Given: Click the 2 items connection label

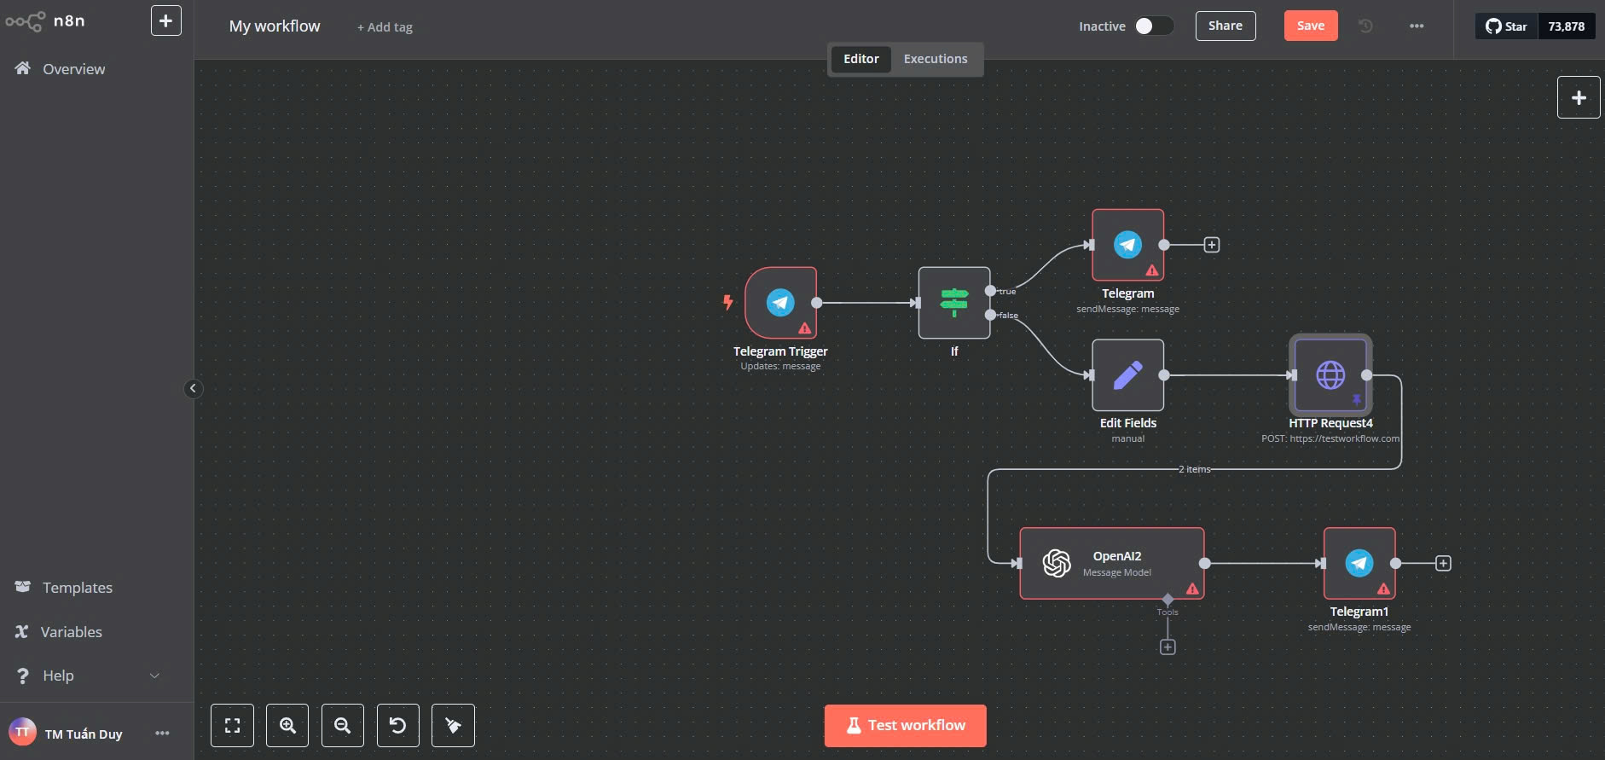Looking at the screenshot, I should (x=1194, y=469).
